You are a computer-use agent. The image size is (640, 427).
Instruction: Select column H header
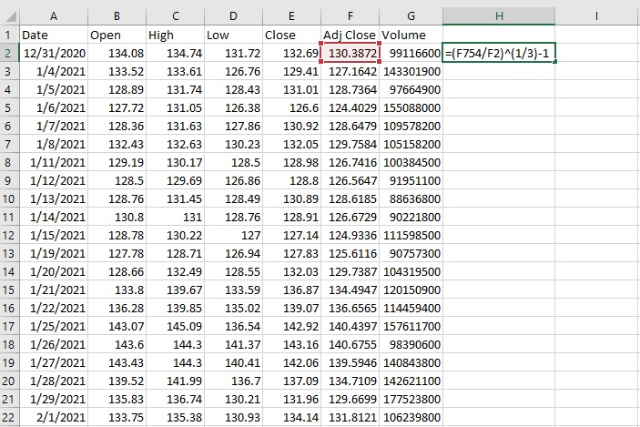pyautogui.click(x=499, y=15)
